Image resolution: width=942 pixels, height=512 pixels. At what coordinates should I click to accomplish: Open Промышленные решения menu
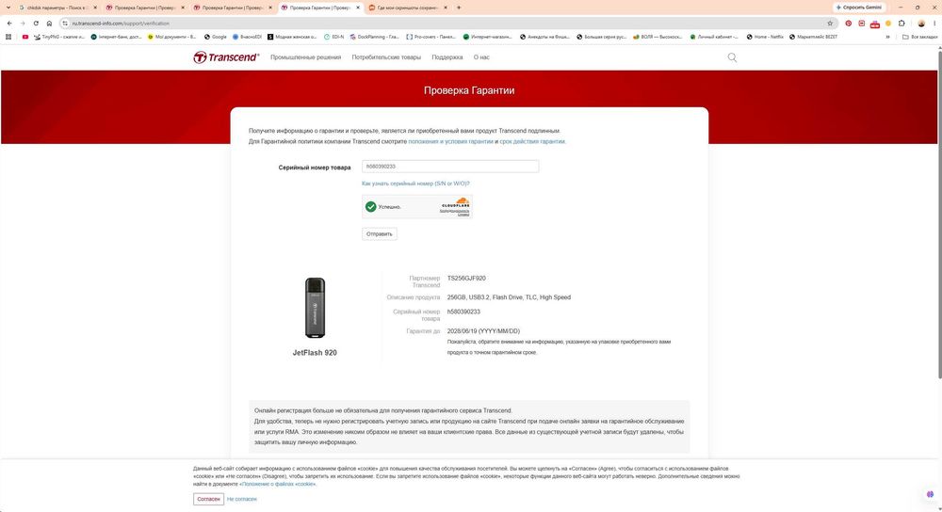click(x=305, y=57)
